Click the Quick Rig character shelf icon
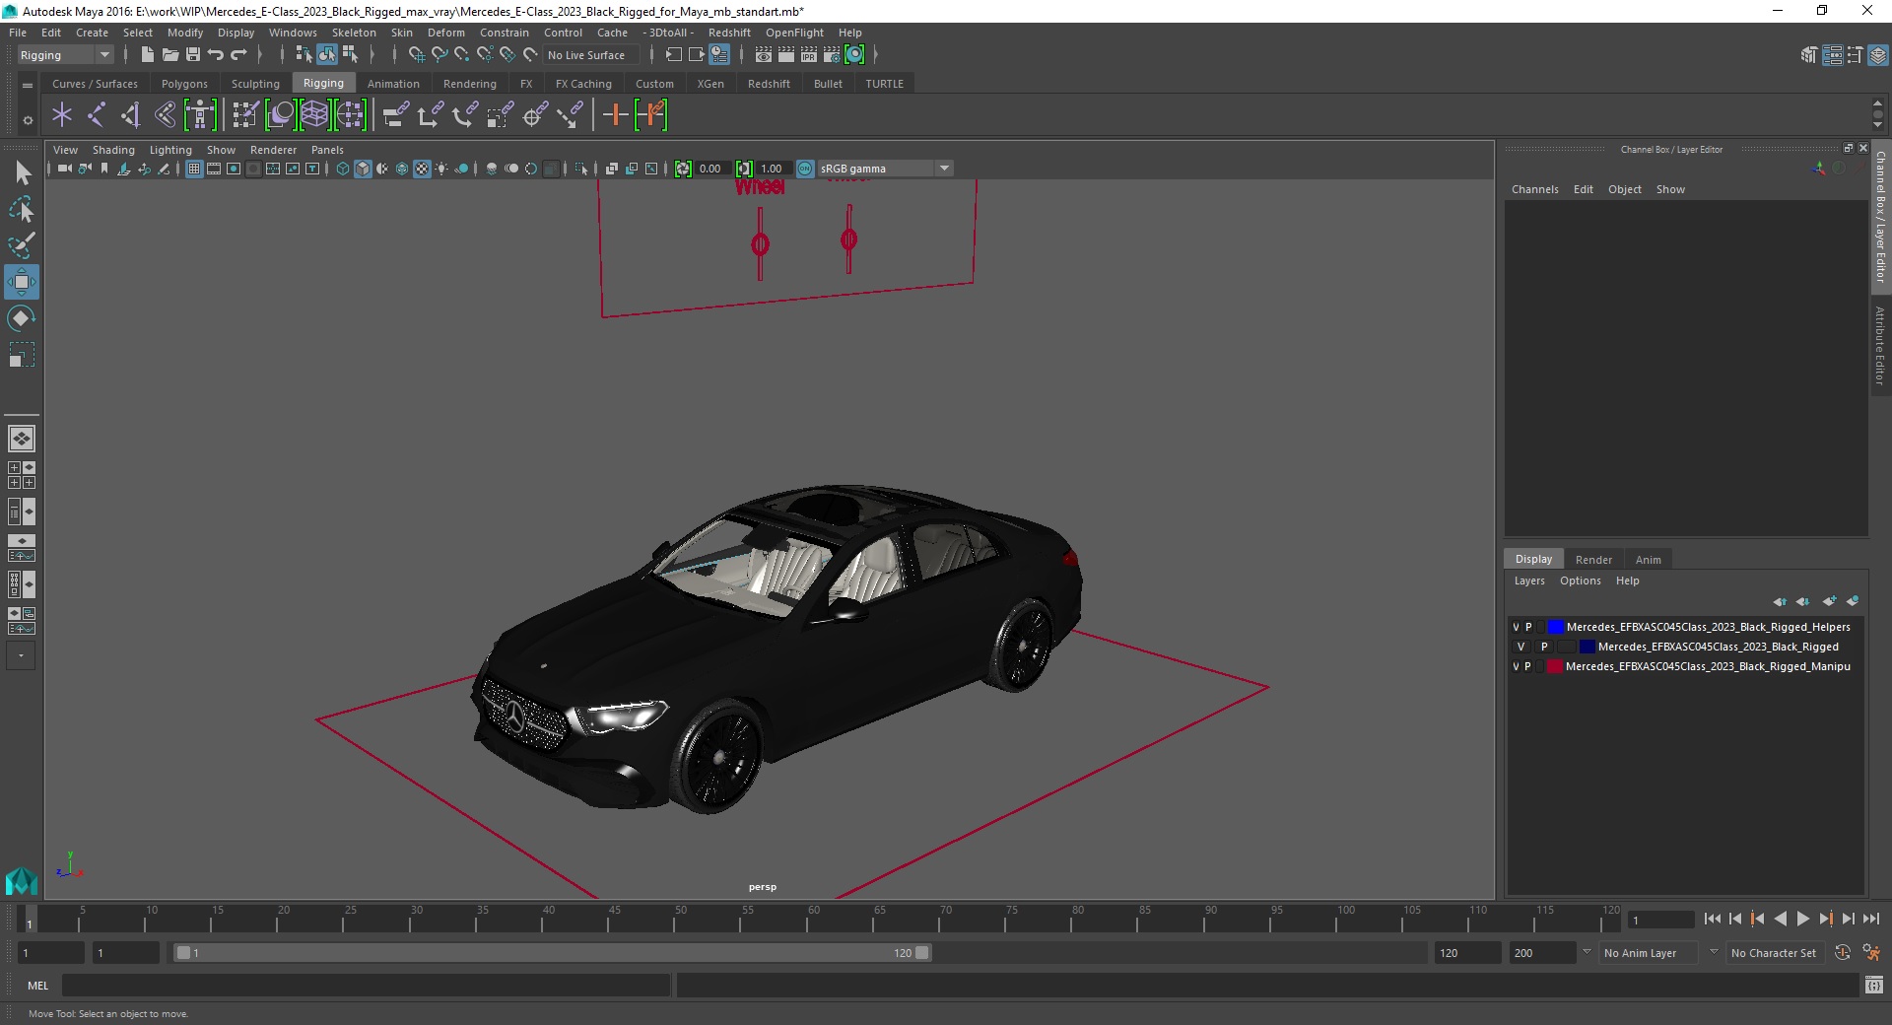Screen dimensions: 1892x1025 [200, 115]
